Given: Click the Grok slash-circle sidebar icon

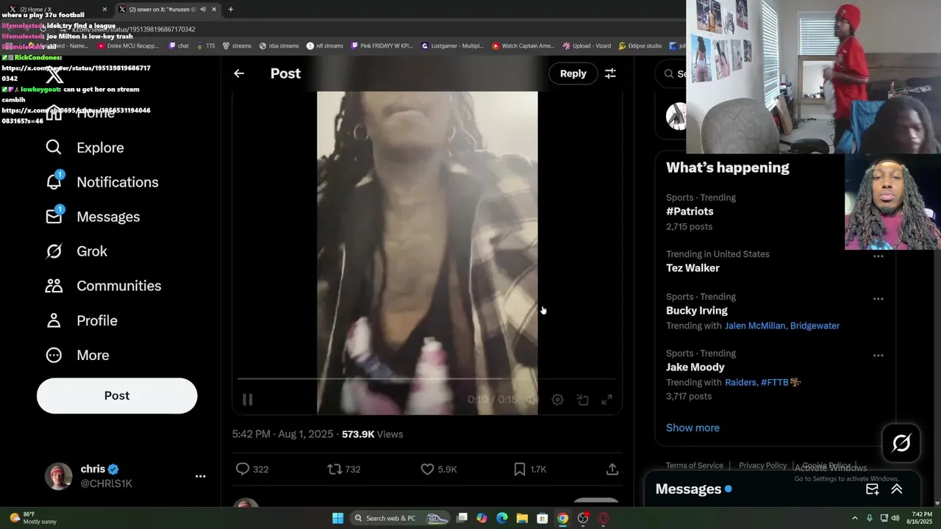Looking at the screenshot, I should point(54,251).
